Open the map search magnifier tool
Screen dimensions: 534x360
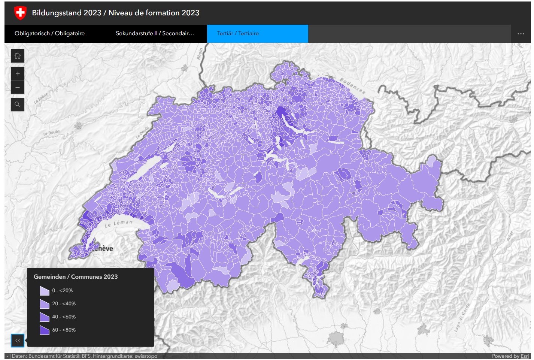(18, 105)
